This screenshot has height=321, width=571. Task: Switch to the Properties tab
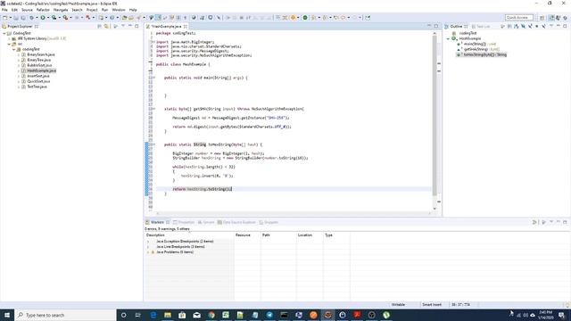point(184,222)
